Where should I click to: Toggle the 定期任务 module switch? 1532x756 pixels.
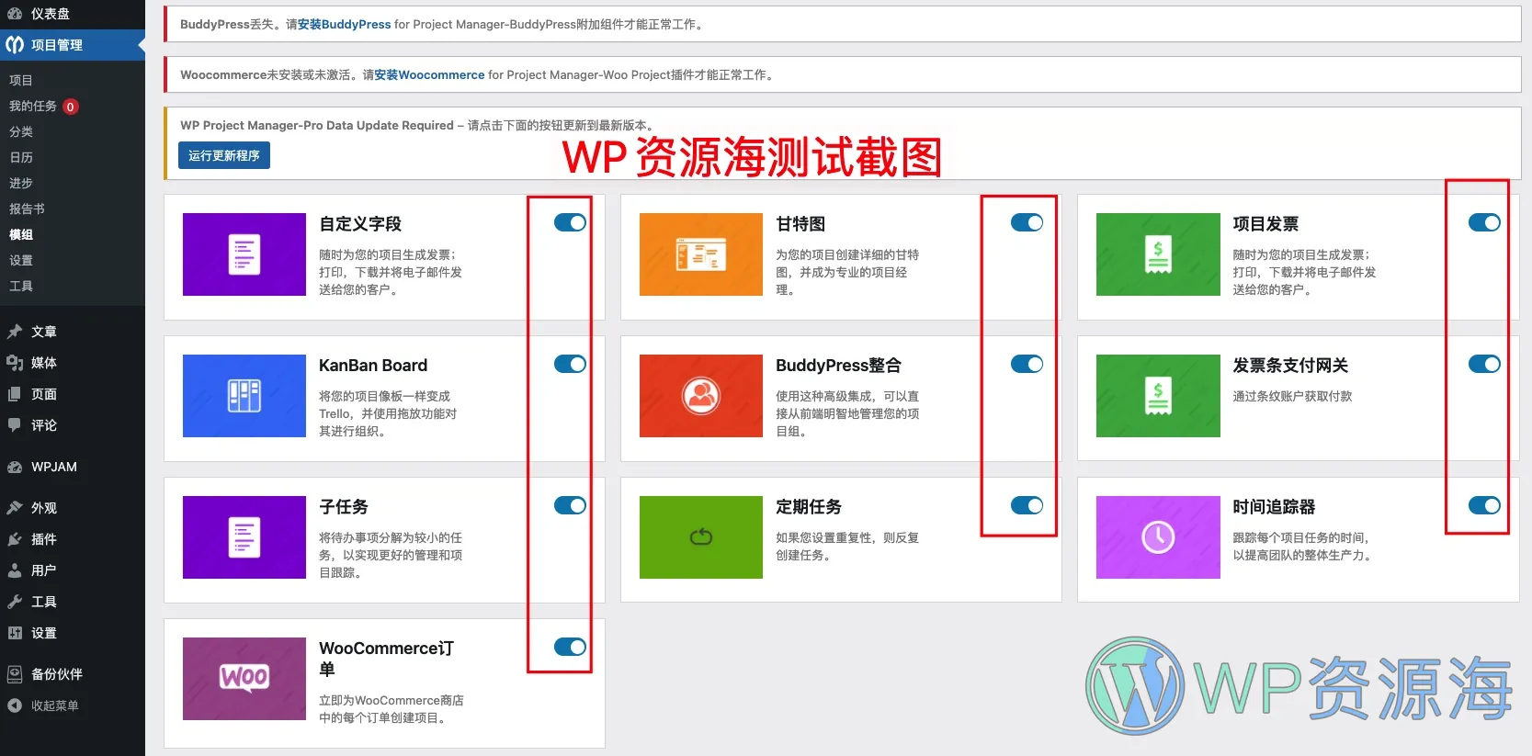coord(1027,505)
